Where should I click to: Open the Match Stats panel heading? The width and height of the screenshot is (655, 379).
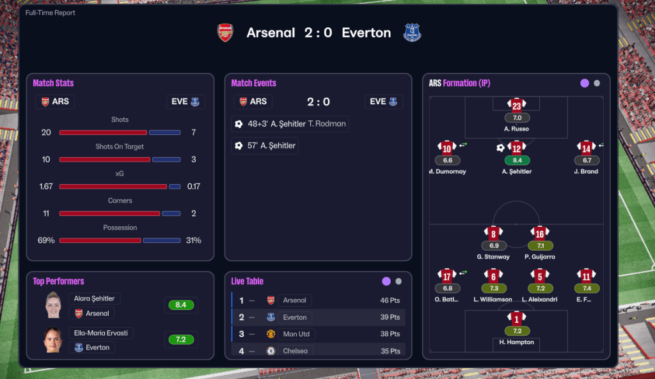pos(53,83)
